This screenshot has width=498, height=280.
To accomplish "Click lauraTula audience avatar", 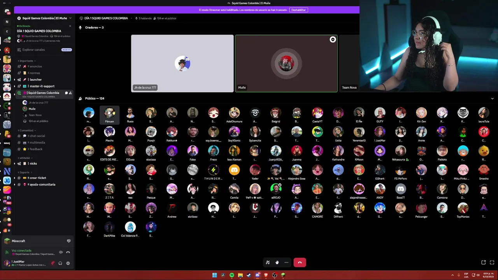I will [x=484, y=113].
